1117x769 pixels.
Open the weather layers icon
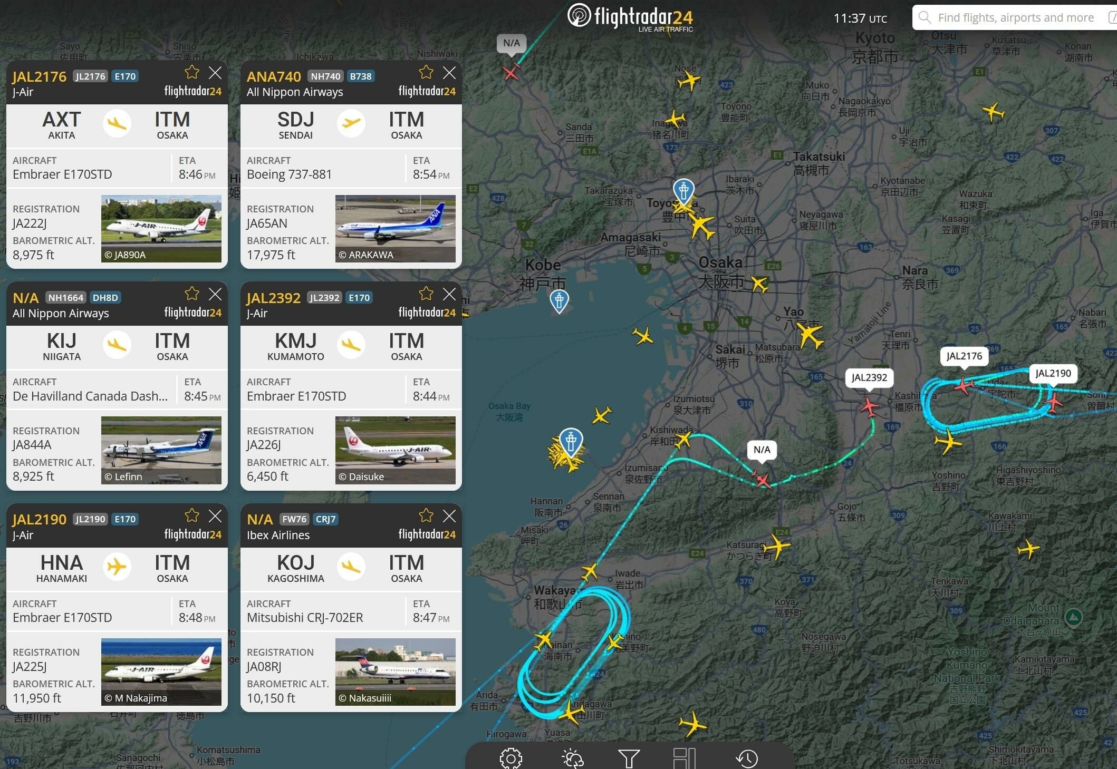(572, 758)
